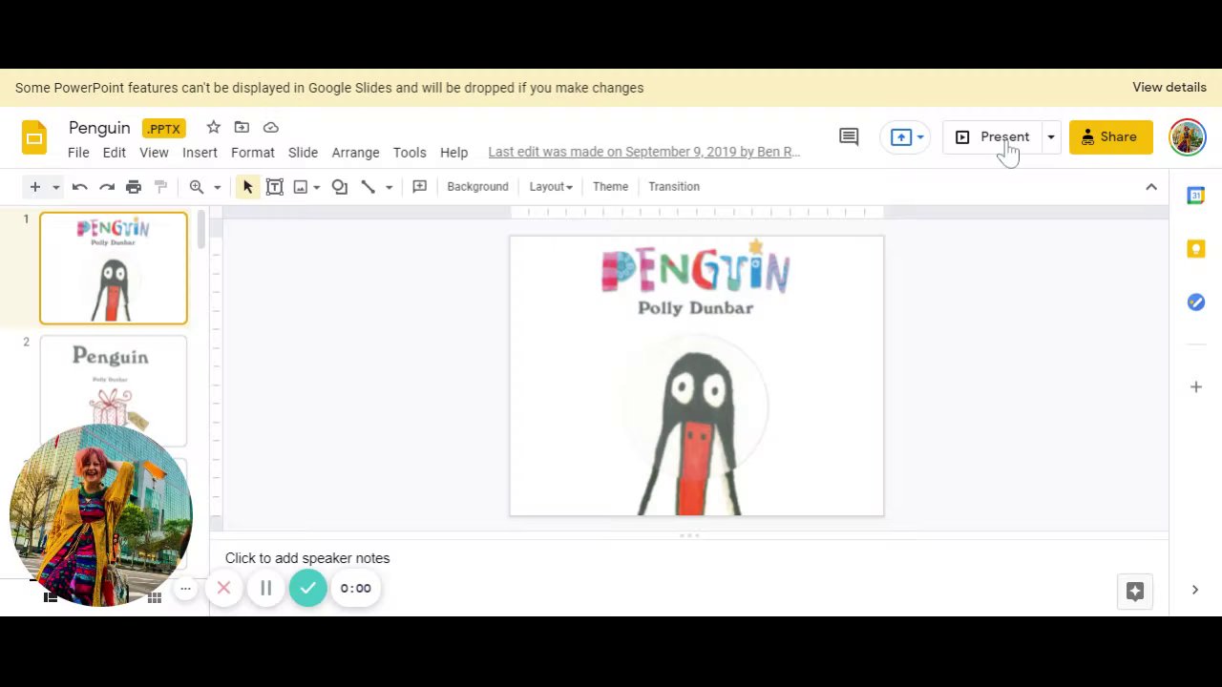Select slide 2 Penguin thumbnail
Image resolution: width=1222 pixels, height=687 pixels.
[114, 391]
